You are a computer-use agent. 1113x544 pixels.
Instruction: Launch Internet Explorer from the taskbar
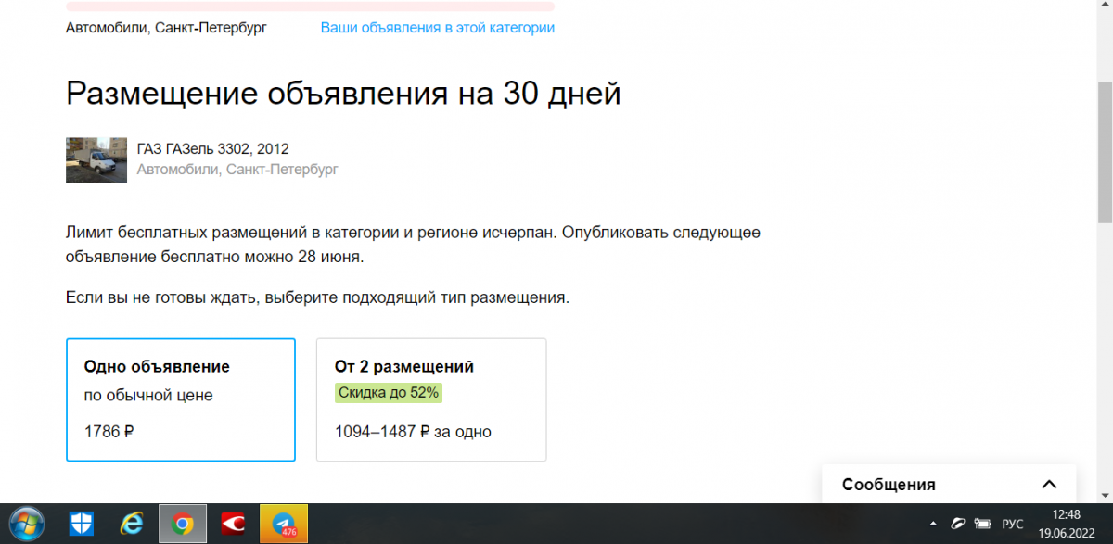click(x=133, y=525)
